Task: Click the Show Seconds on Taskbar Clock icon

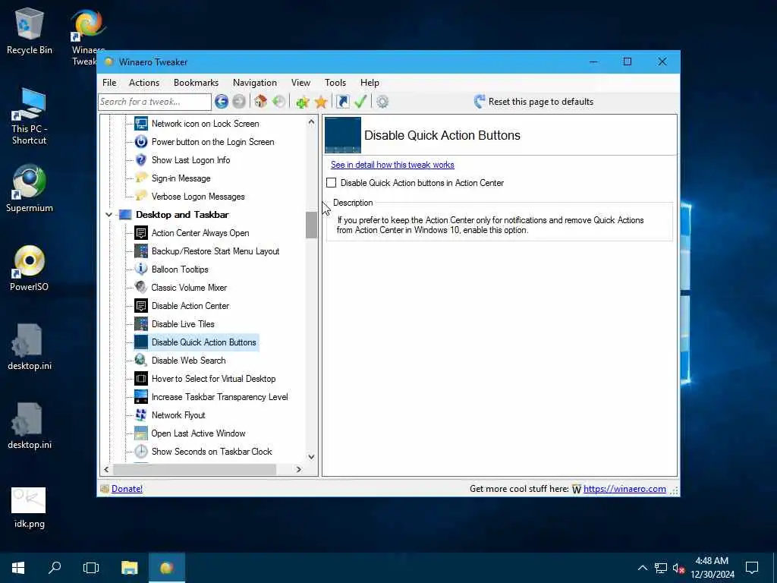Action: coord(141,452)
